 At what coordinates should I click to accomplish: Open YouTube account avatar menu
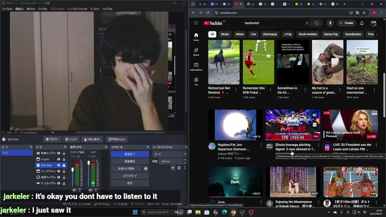374,23
